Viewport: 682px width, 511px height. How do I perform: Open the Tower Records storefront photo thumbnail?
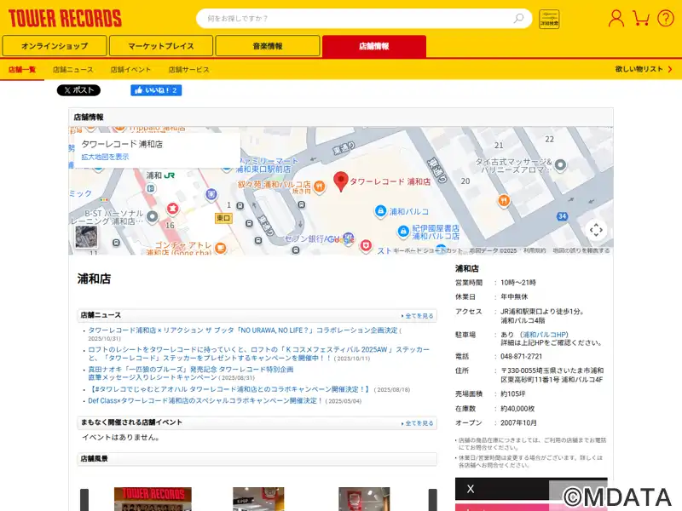[x=153, y=499]
